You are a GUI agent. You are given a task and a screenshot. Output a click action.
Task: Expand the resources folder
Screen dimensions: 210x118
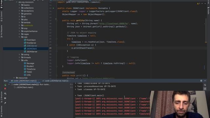pyautogui.click(x=14, y=78)
